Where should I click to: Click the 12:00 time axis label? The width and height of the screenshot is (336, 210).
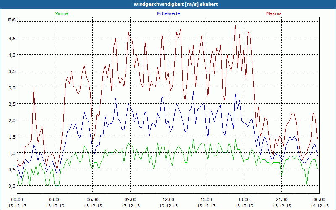[168, 200]
